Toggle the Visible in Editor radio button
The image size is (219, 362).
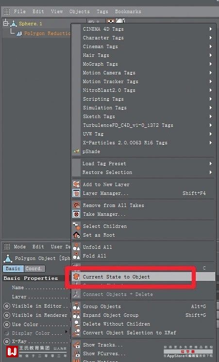point(7,306)
